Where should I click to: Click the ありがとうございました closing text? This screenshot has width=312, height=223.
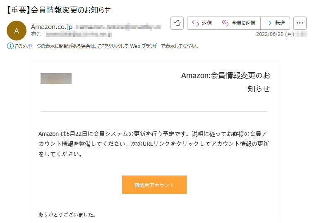click(x=67, y=214)
